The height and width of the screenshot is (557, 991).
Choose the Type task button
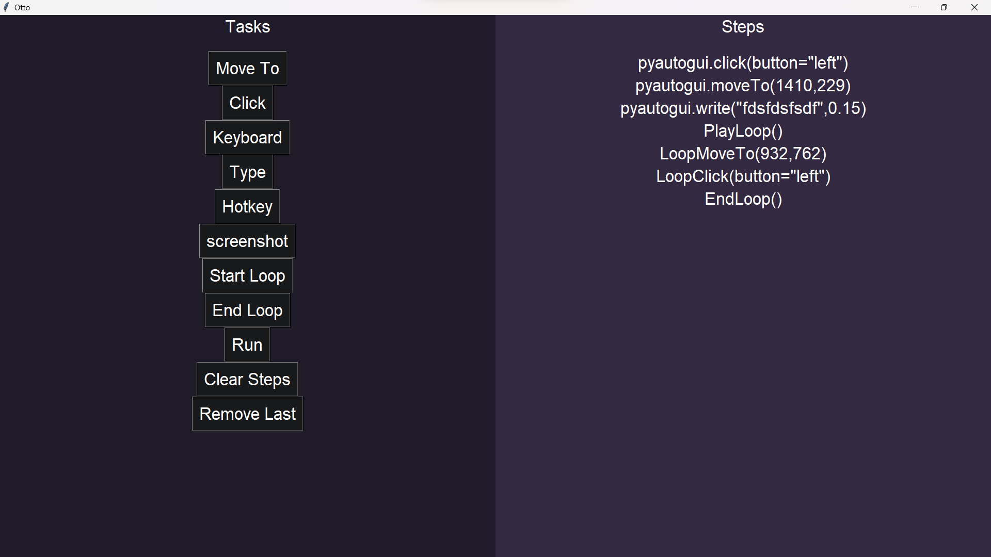[247, 172]
